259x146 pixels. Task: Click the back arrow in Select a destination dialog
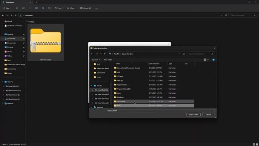92,54
